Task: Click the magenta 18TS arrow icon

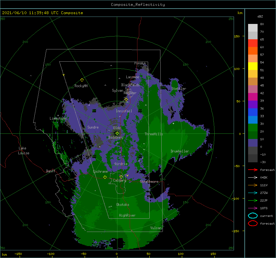Action: pyautogui.click(x=253, y=208)
